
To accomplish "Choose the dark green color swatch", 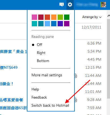I will click(x=67, y=17).
